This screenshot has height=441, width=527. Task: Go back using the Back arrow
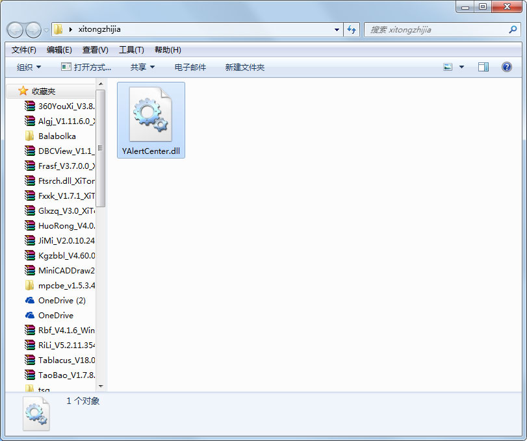pyautogui.click(x=15, y=31)
